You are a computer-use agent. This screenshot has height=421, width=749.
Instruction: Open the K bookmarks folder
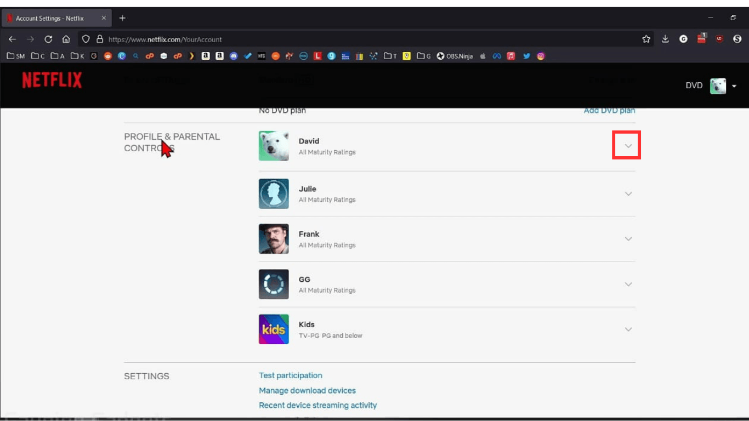click(77, 56)
